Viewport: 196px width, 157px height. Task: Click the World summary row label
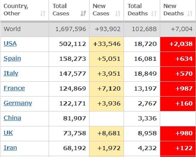coord(12,29)
